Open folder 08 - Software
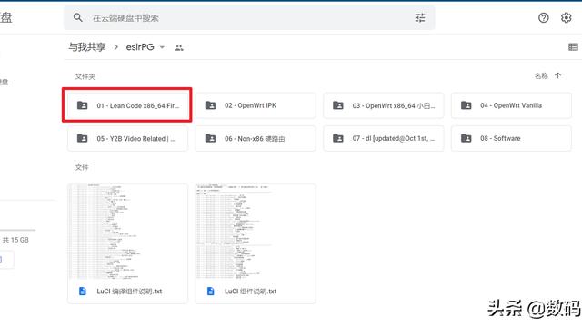The height and width of the screenshot is (327, 582). click(x=511, y=138)
